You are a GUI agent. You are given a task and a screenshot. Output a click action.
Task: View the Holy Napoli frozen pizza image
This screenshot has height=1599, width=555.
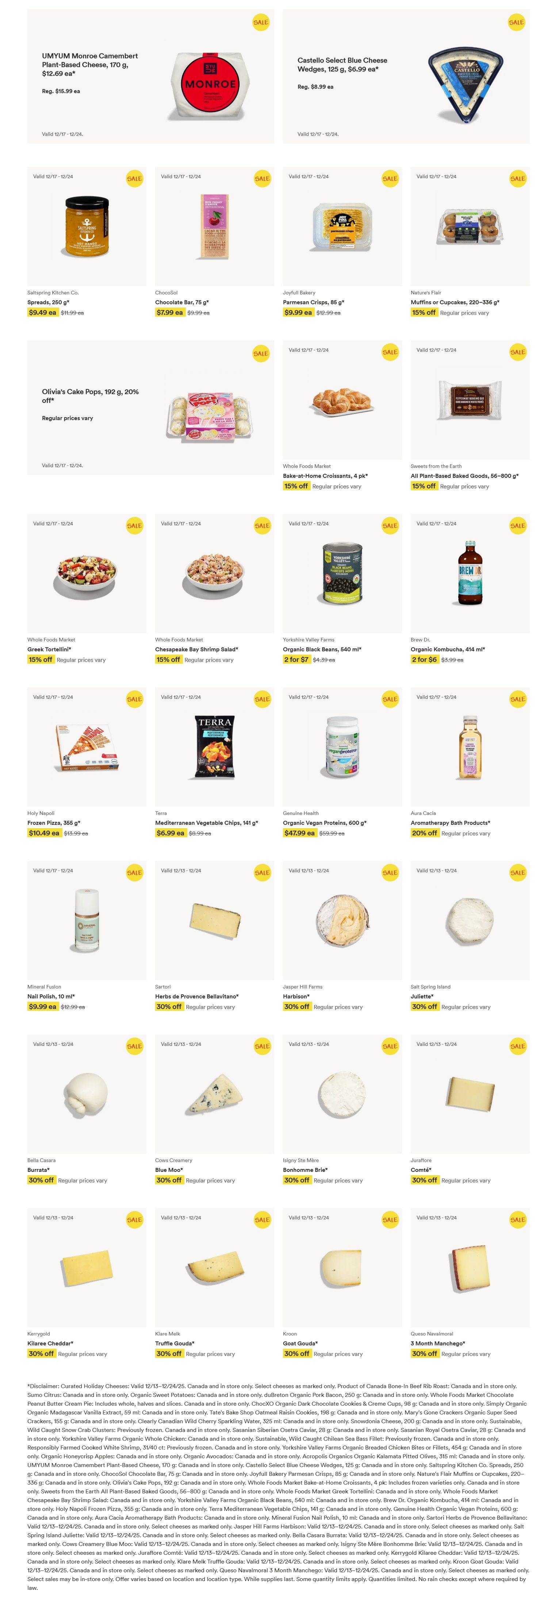87,747
